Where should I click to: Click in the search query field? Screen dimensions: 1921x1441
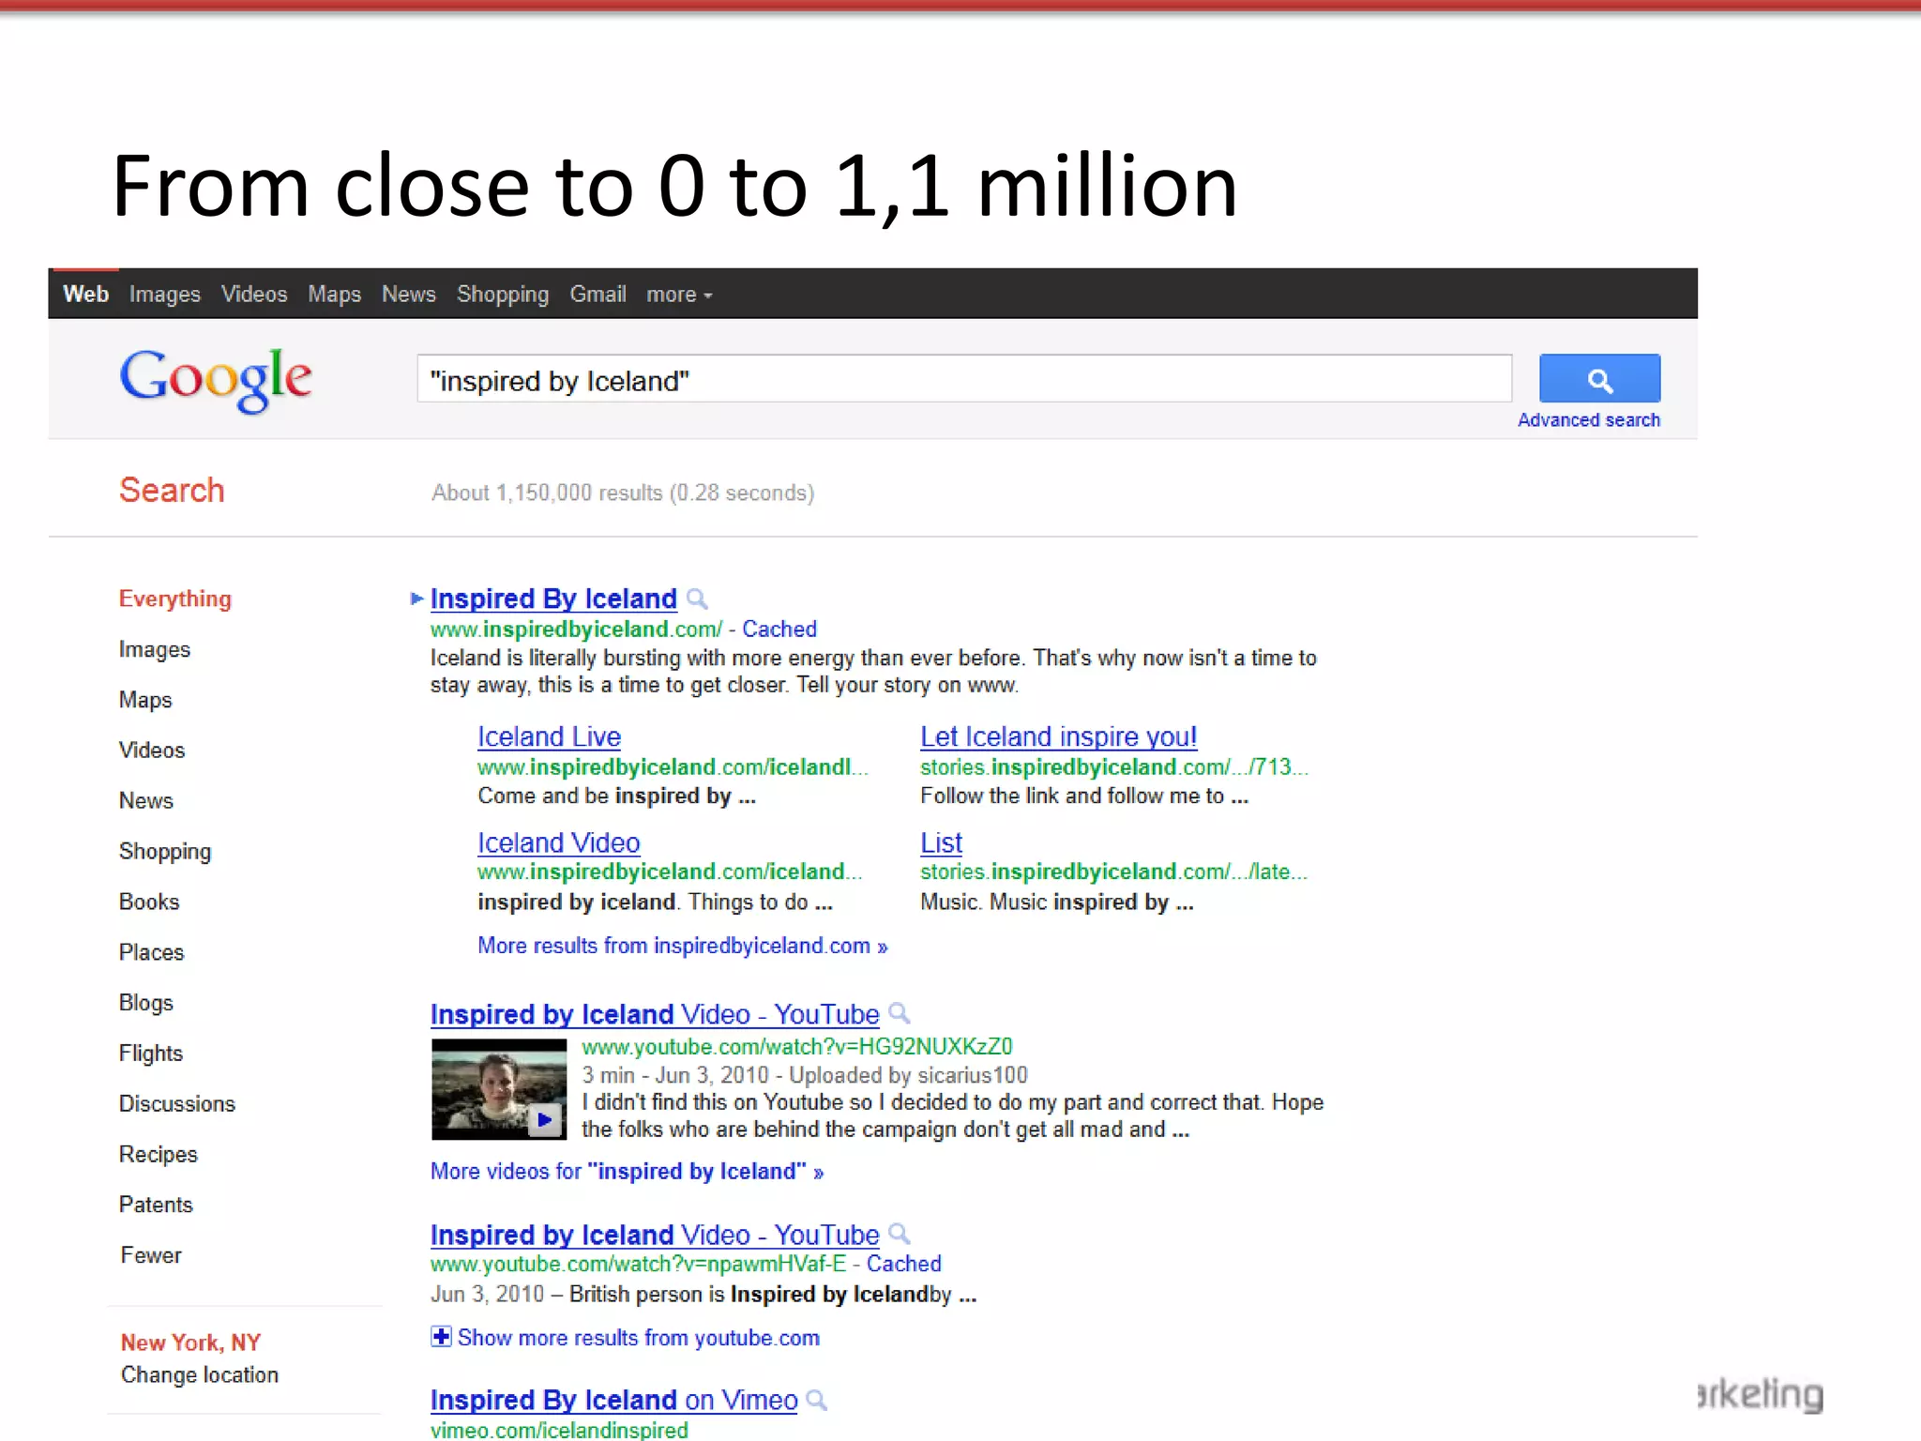[964, 379]
